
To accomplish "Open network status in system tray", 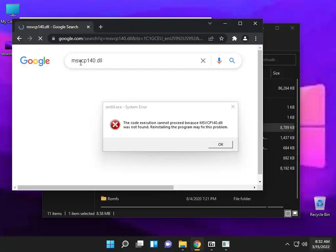I will coord(297,244).
